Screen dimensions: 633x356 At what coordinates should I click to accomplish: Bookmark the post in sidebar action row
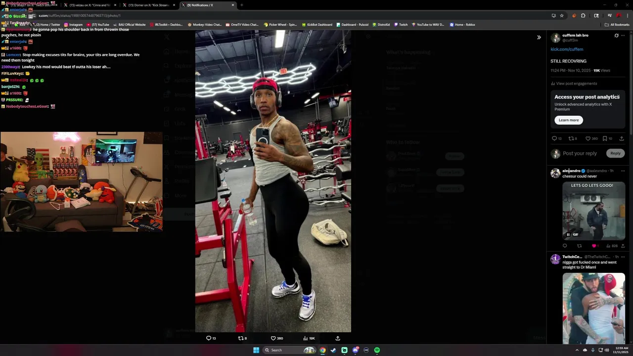click(605, 138)
